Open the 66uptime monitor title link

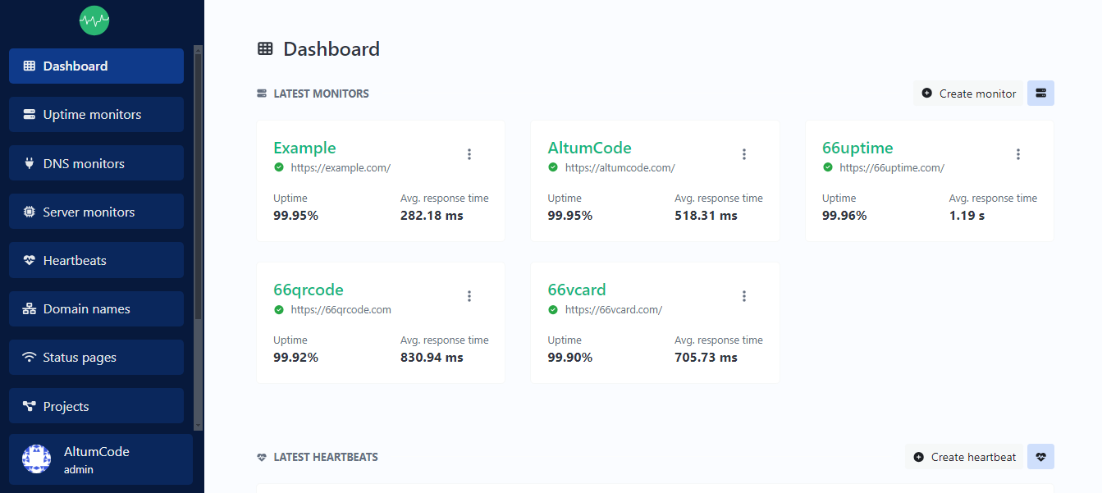click(857, 148)
